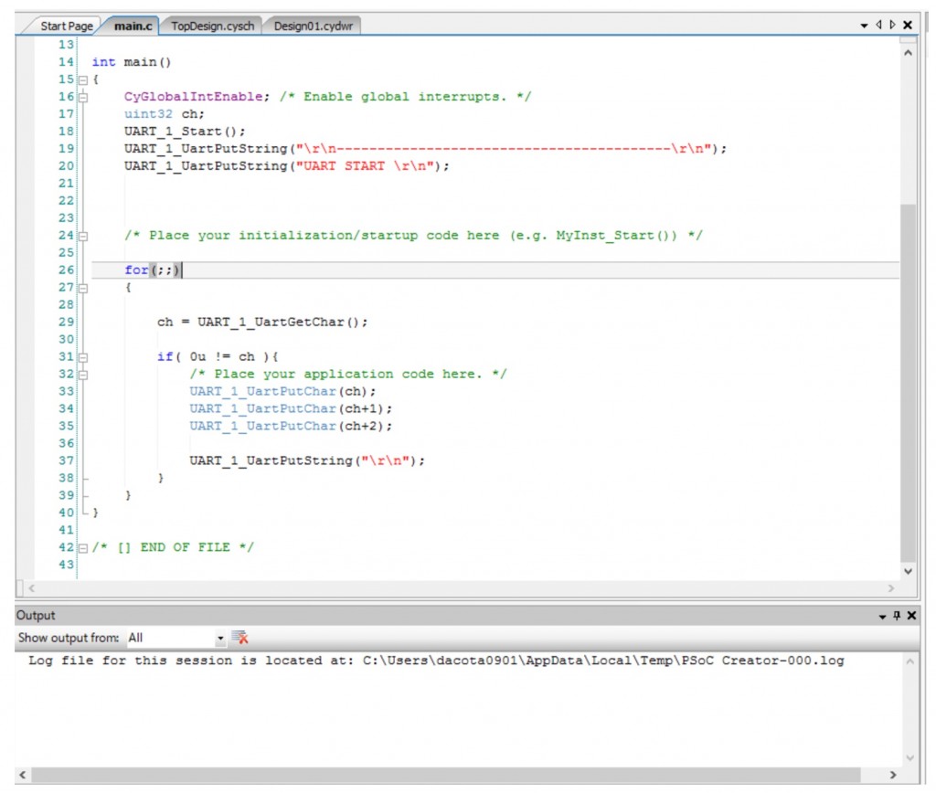Click the Output vertical scrollbar up arrow
The width and height of the screenshot is (936, 793).
[909, 661]
